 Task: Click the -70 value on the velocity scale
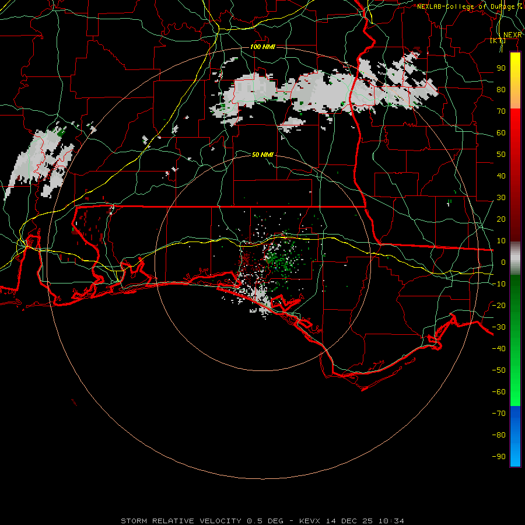pyautogui.click(x=499, y=413)
